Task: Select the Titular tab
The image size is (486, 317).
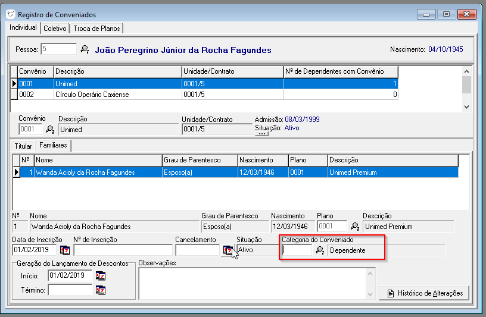Action: (x=23, y=146)
